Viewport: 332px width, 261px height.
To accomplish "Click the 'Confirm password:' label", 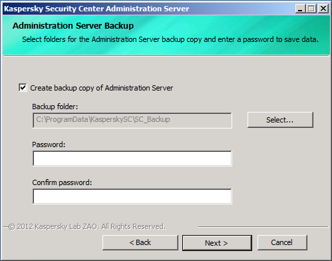I will 62,182.
